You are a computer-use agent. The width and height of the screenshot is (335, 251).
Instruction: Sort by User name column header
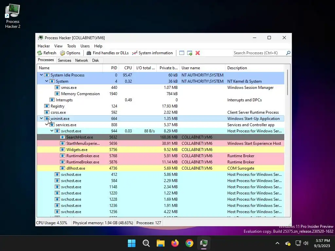[x=202, y=68]
